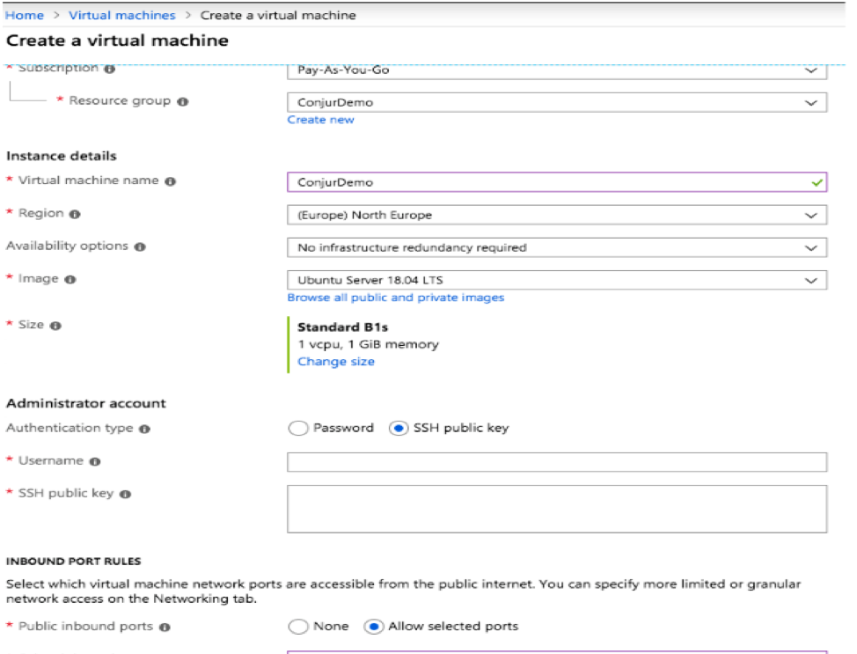Click the Administrator account heading
This screenshot has height=654, width=857.
[86, 403]
